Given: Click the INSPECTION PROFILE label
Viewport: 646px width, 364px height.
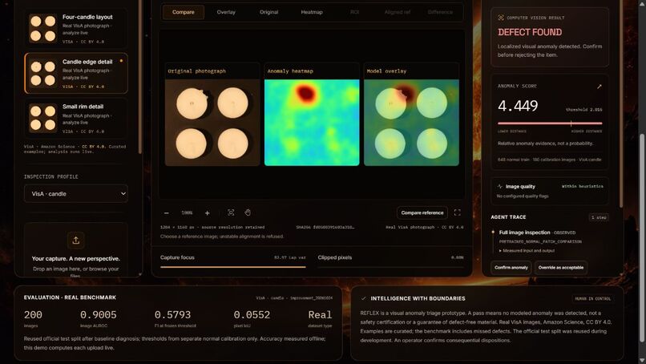Looking at the screenshot, I should [51, 177].
